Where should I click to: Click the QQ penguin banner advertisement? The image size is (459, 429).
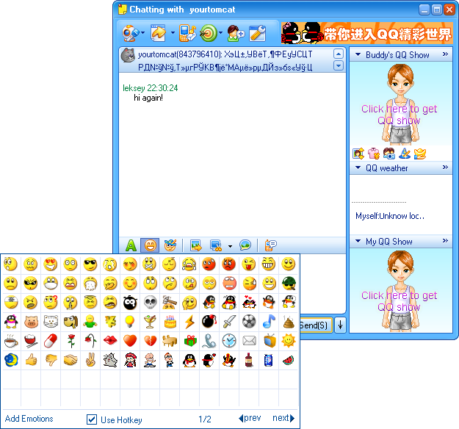pyautogui.click(x=366, y=33)
